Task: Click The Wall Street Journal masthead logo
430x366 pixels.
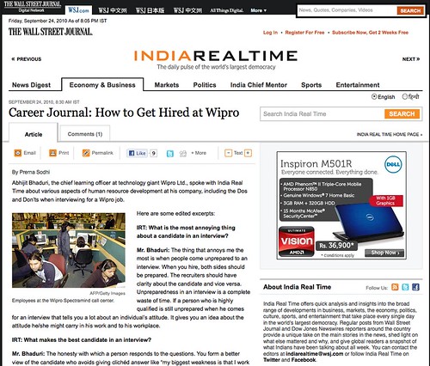Action: click(51, 32)
